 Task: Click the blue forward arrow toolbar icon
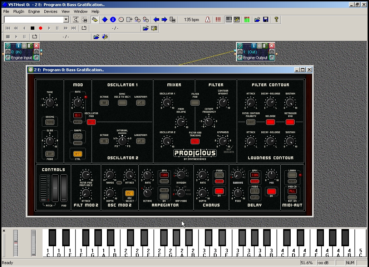pos(164,20)
